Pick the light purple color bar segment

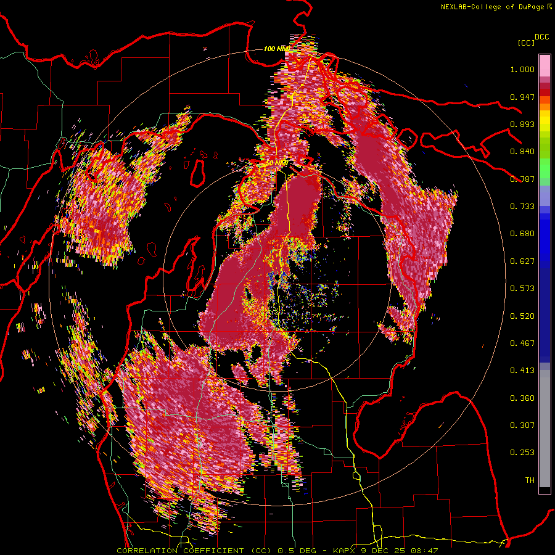[545, 195]
